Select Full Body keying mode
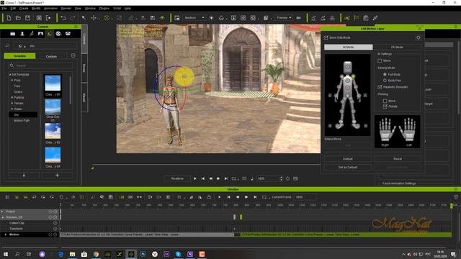 [385, 75]
